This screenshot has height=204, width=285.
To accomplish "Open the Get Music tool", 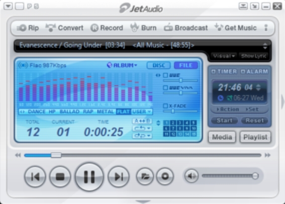I will [x=236, y=28].
